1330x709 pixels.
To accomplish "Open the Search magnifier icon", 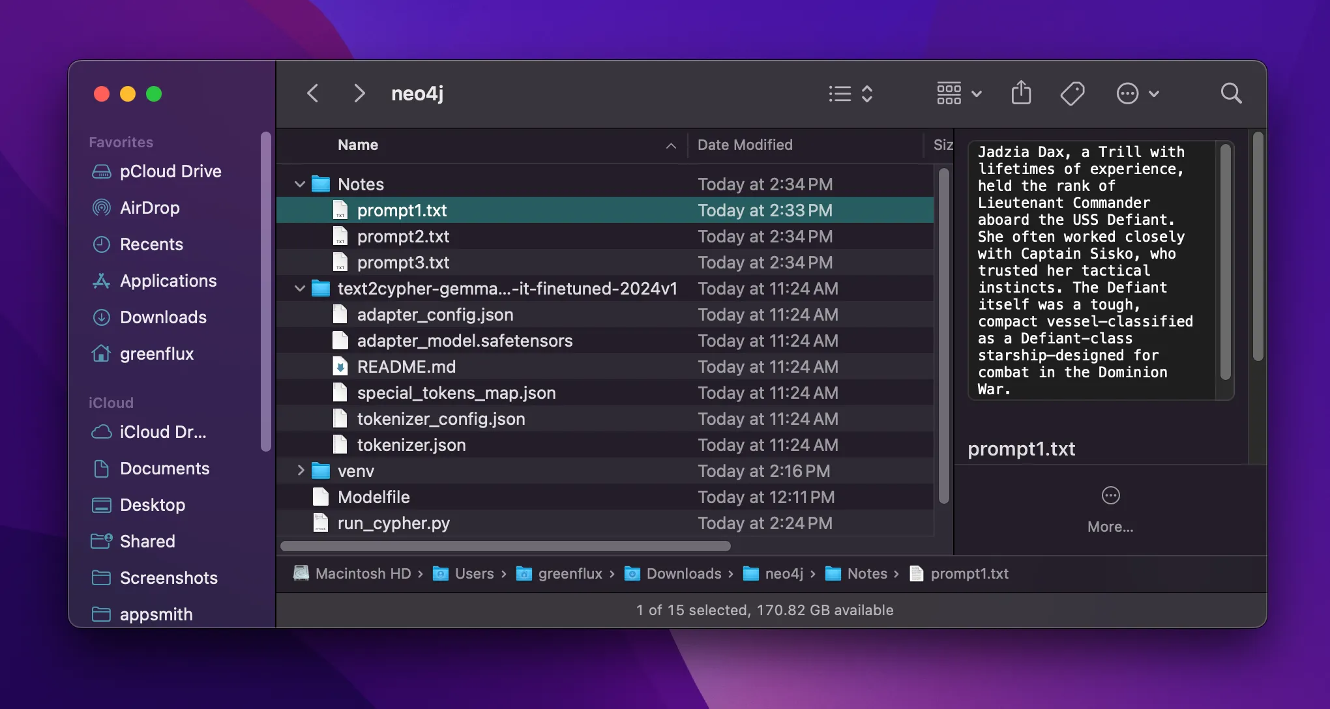I will [1231, 93].
